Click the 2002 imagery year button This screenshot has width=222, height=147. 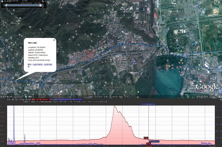pyautogui.click(x=30, y=97)
